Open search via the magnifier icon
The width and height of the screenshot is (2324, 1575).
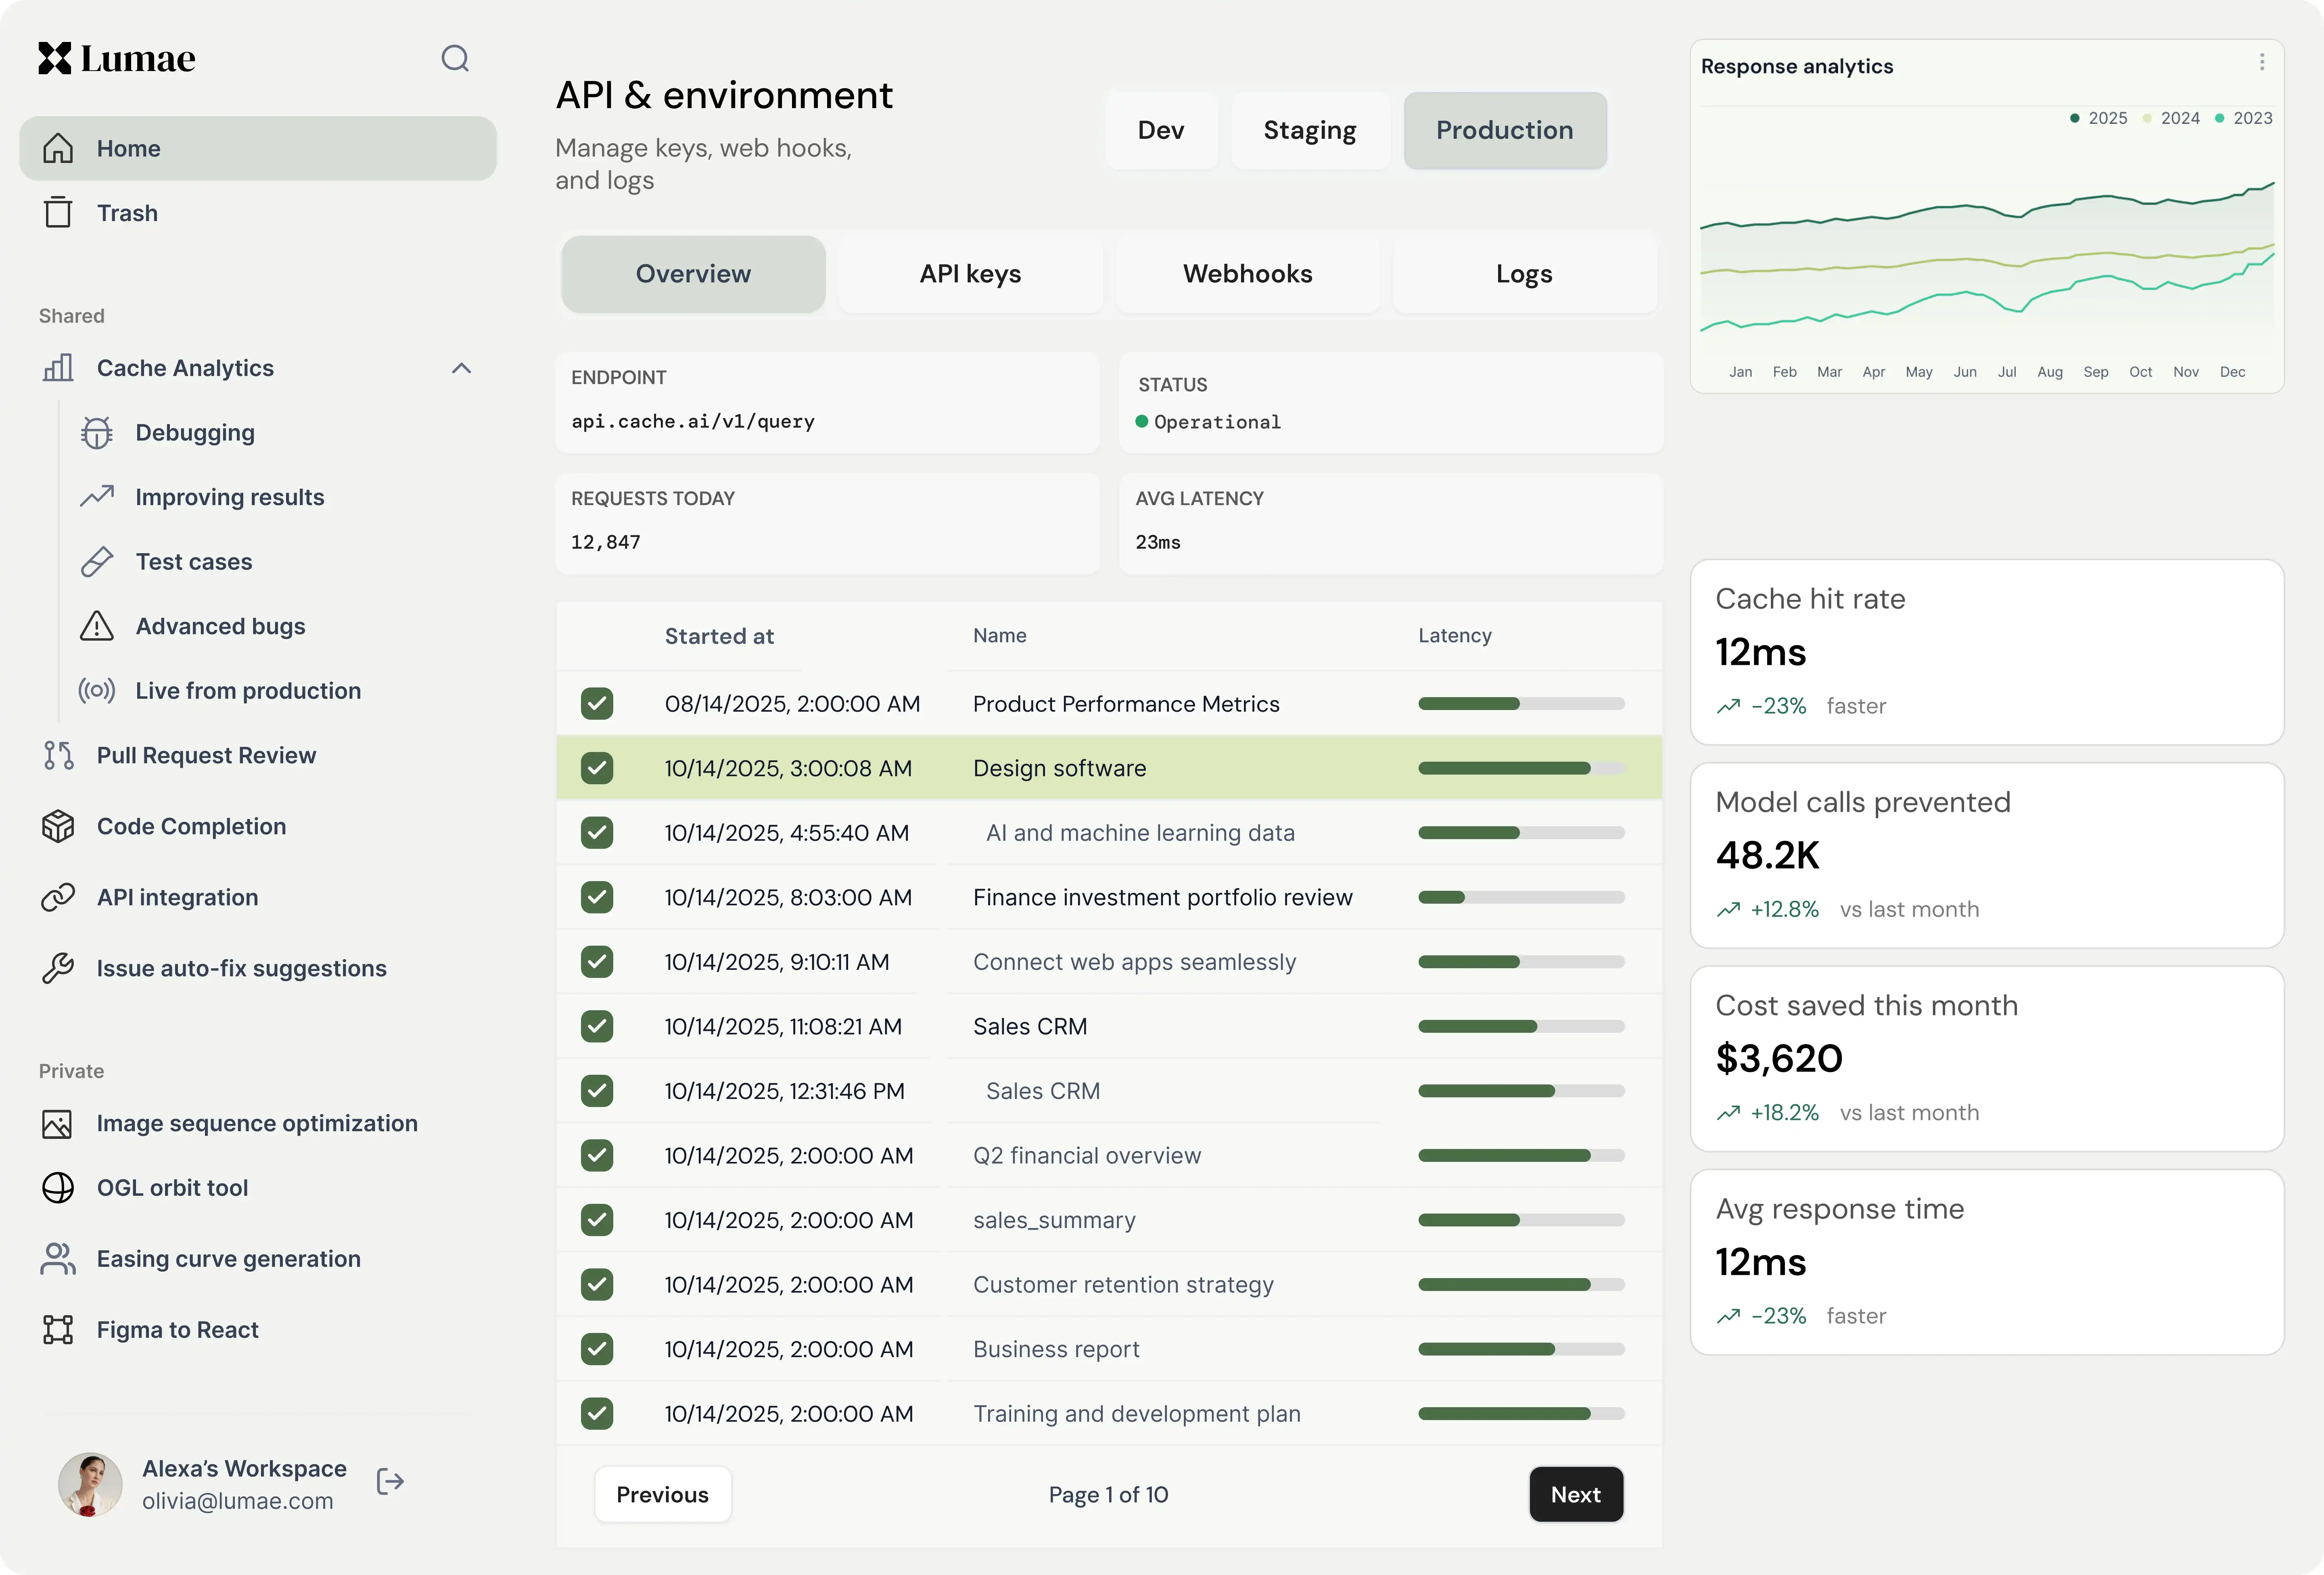coord(455,59)
